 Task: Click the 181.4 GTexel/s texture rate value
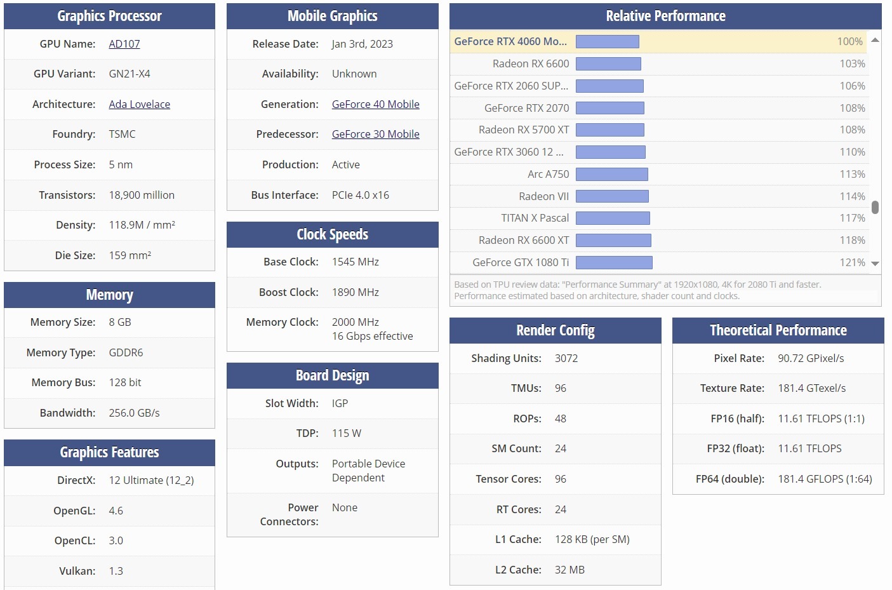point(812,388)
